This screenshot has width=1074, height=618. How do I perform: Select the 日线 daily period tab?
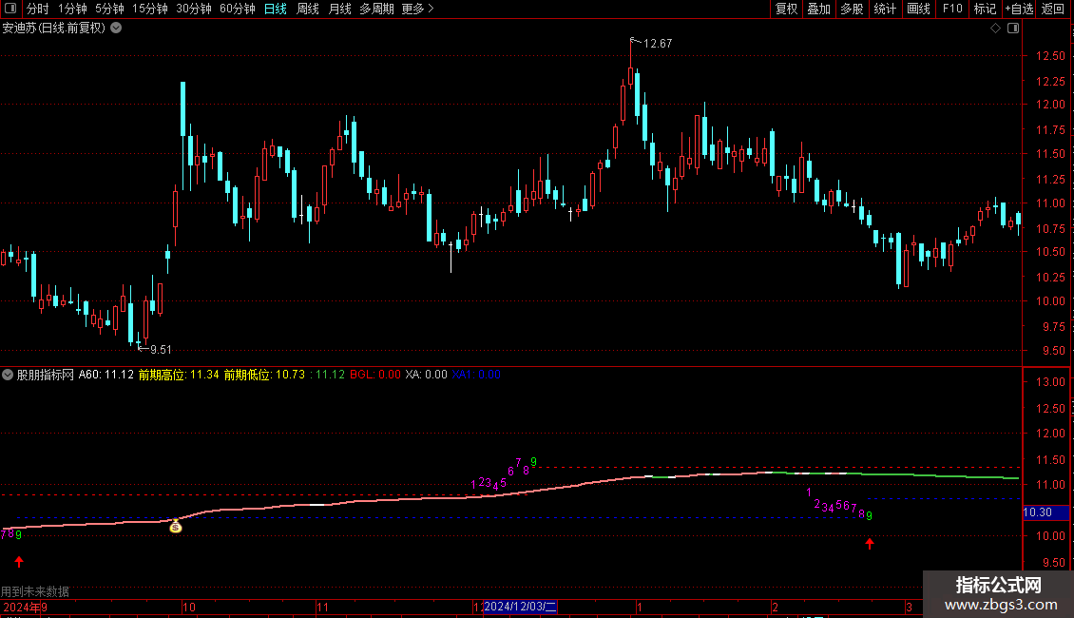[x=276, y=9]
